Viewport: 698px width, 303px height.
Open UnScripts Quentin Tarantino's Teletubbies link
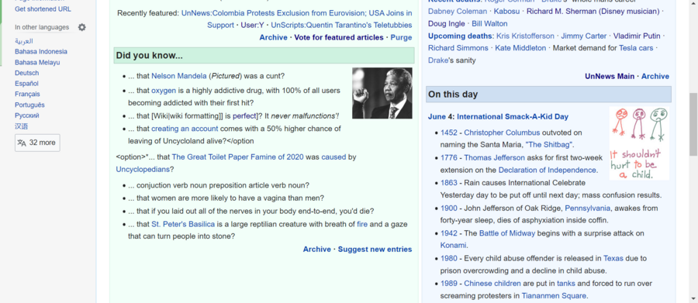pos(341,25)
